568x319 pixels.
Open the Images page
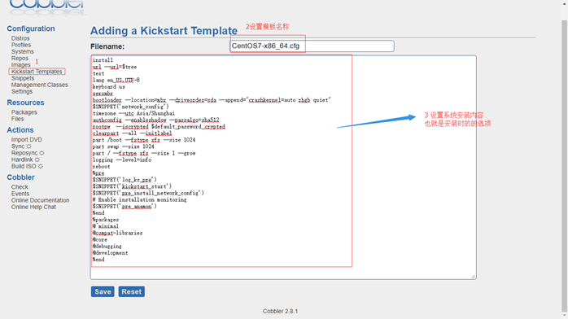point(20,65)
